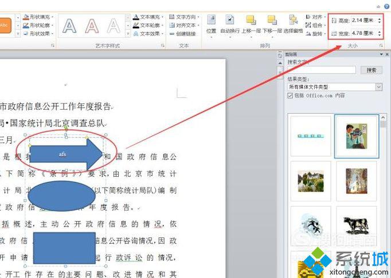The image size is (391, 278).
Task: Open the 形状轮廓 shape outline menu
Action: tap(38, 25)
